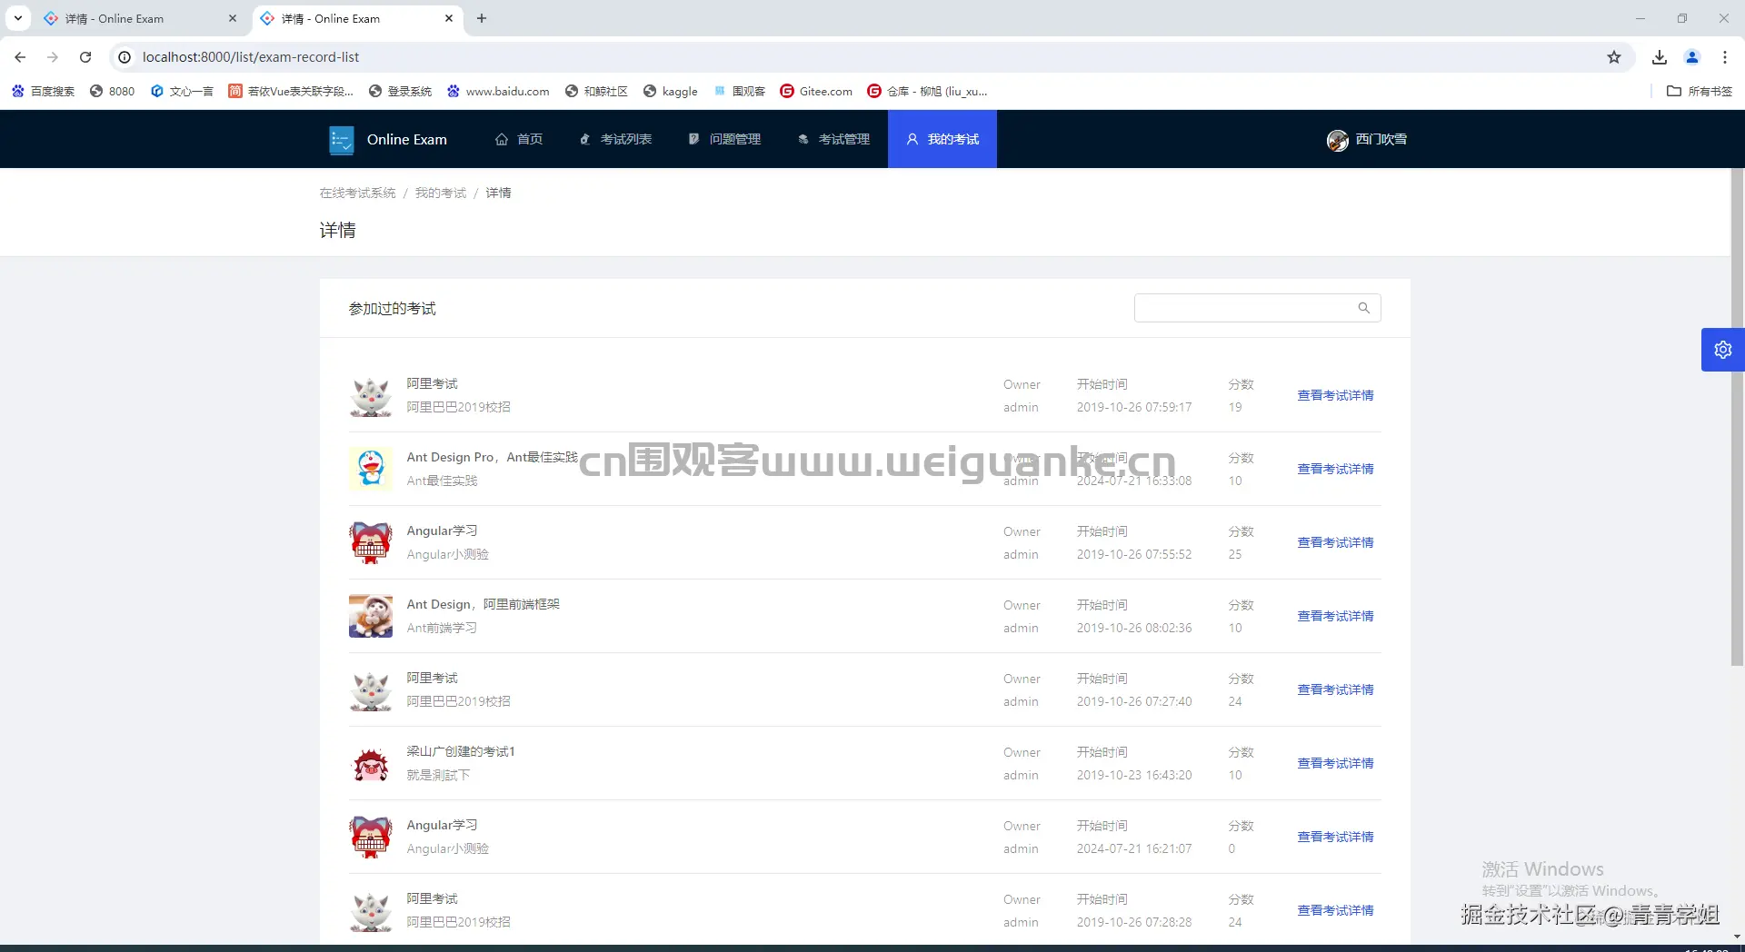Focus the exam search input field
Image resolution: width=1745 pixels, height=952 pixels.
tap(1258, 308)
